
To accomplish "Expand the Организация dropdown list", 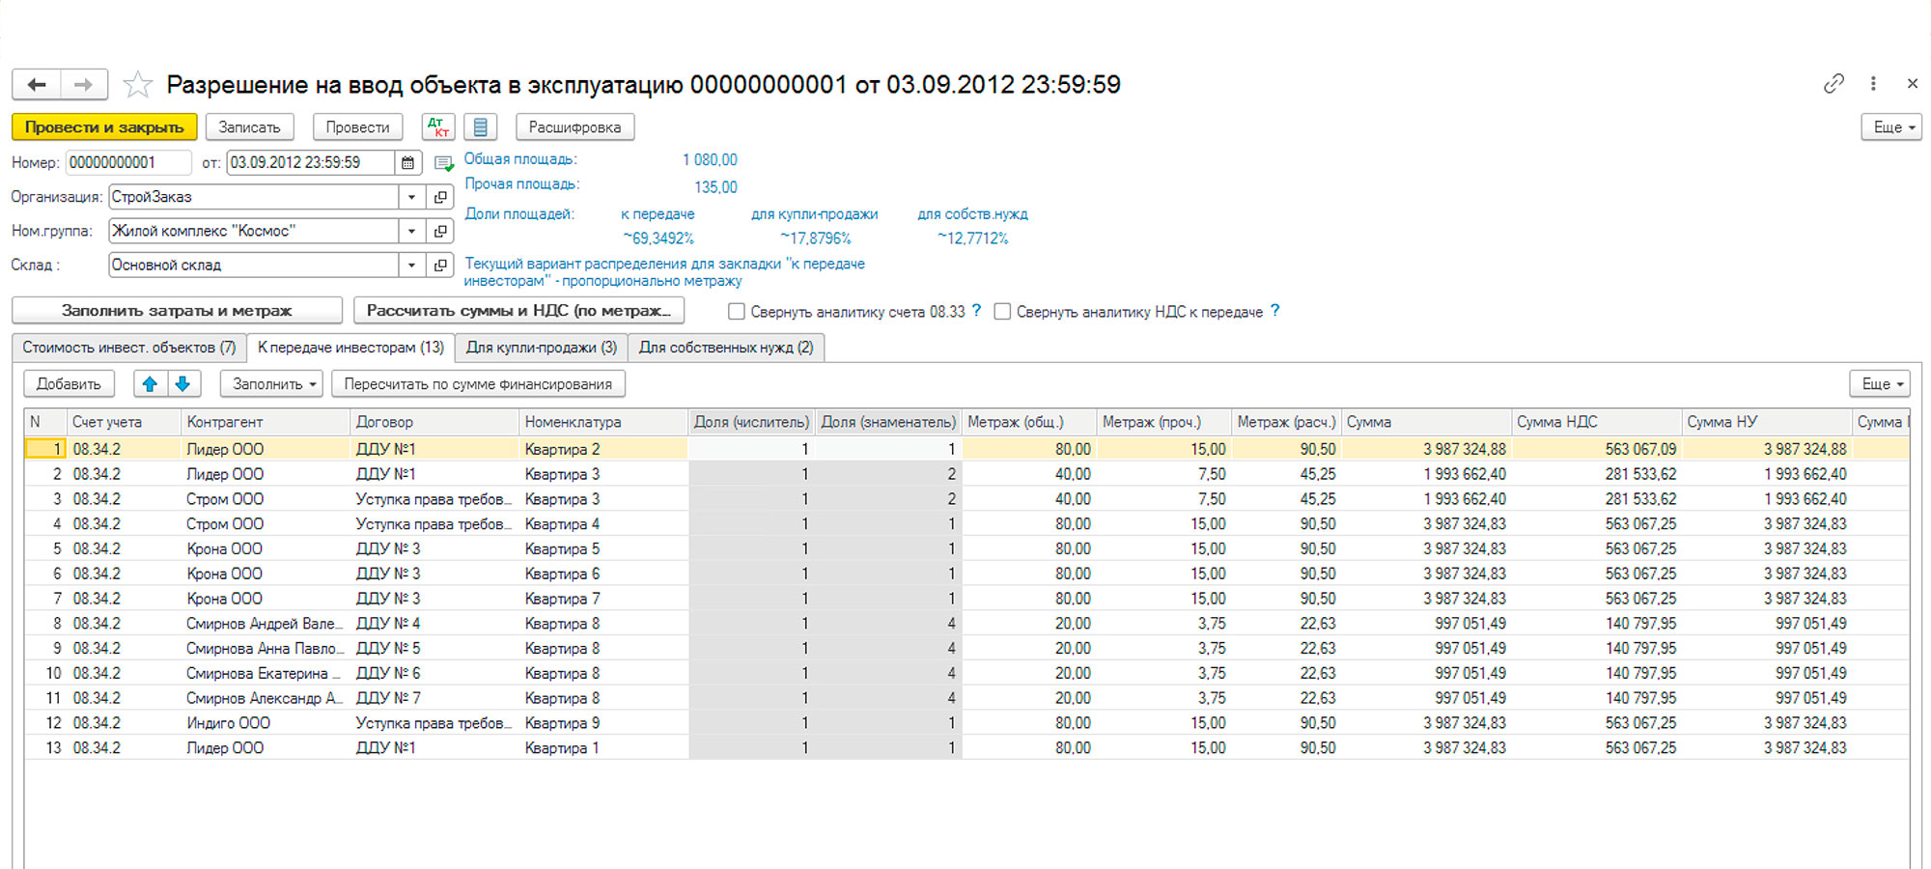I will [412, 197].
